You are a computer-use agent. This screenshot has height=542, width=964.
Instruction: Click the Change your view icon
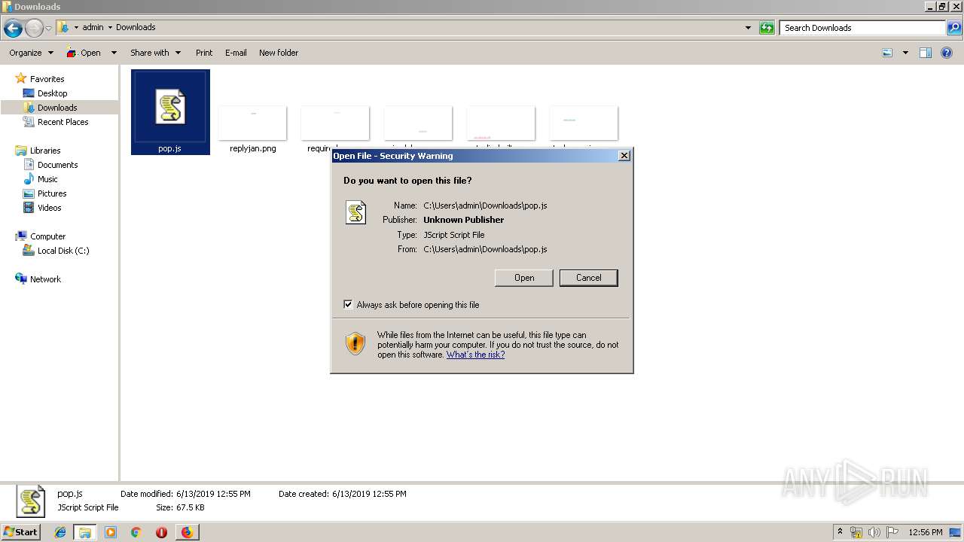pyautogui.click(x=887, y=53)
